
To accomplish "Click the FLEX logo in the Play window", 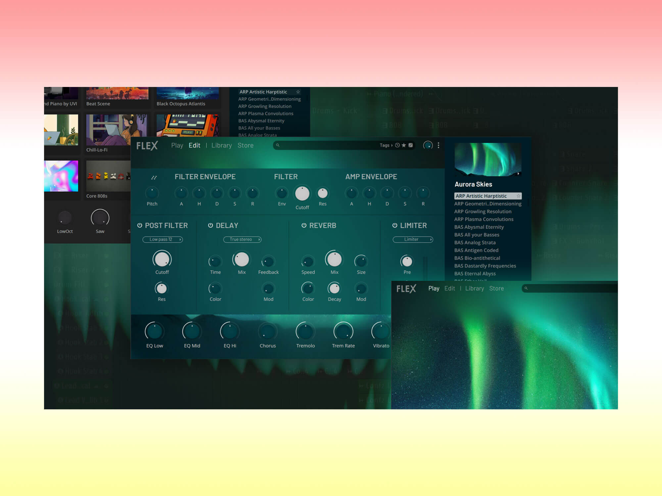I will click(406, 289).
